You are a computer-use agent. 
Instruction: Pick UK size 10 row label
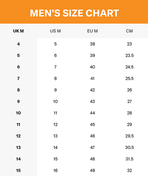pyautogui.click(x=18, y=113)
